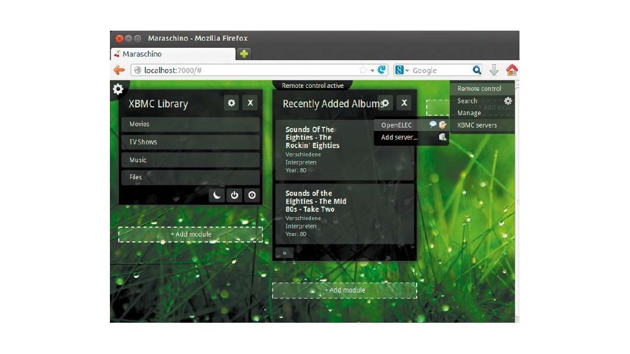Open XBMC Library module settings gear
This screenshot has width=630, height=354.
click(x=232, y=103)
